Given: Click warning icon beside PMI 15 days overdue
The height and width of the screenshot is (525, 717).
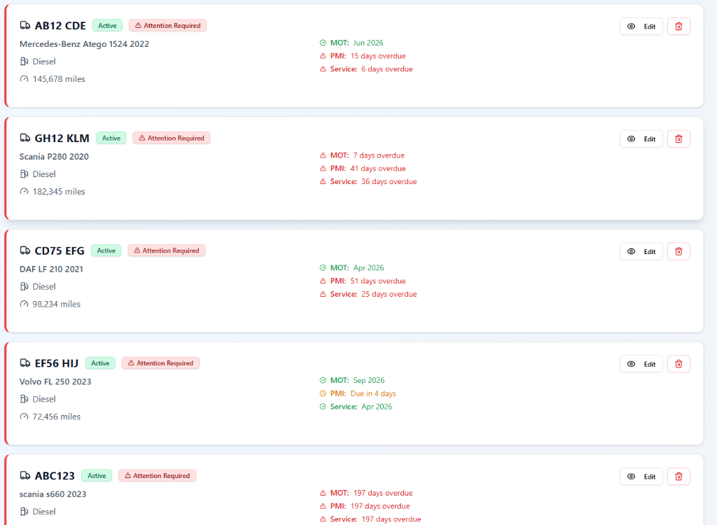Looking at the screenshot, I should point(323,56).
